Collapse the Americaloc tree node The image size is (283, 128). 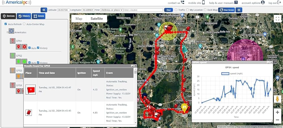pos(8,32)
